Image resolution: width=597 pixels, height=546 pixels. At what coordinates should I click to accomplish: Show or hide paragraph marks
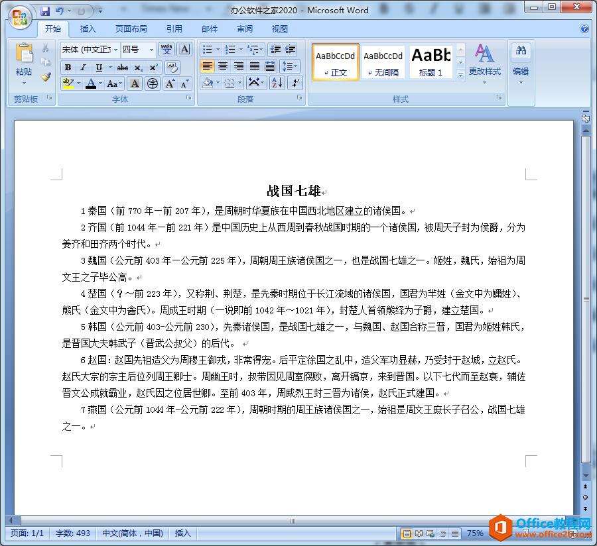click(x=295, y=83)
